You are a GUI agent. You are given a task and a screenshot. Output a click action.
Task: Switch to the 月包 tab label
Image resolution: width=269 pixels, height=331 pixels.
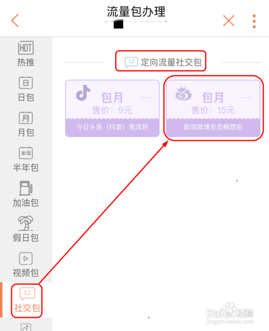click(26, 133)
